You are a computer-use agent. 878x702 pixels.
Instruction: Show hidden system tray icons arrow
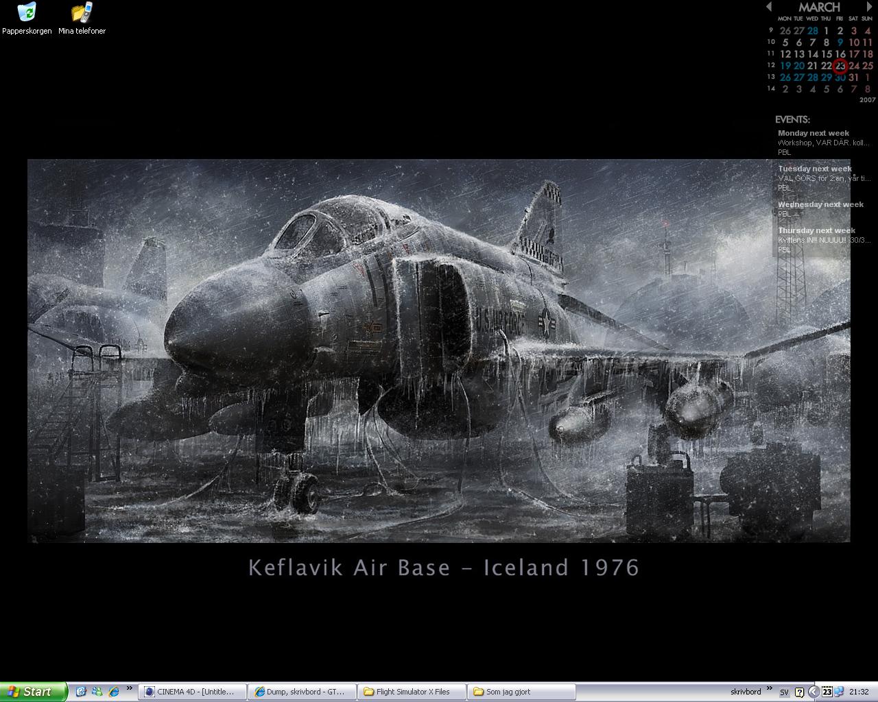pos(814,692)
